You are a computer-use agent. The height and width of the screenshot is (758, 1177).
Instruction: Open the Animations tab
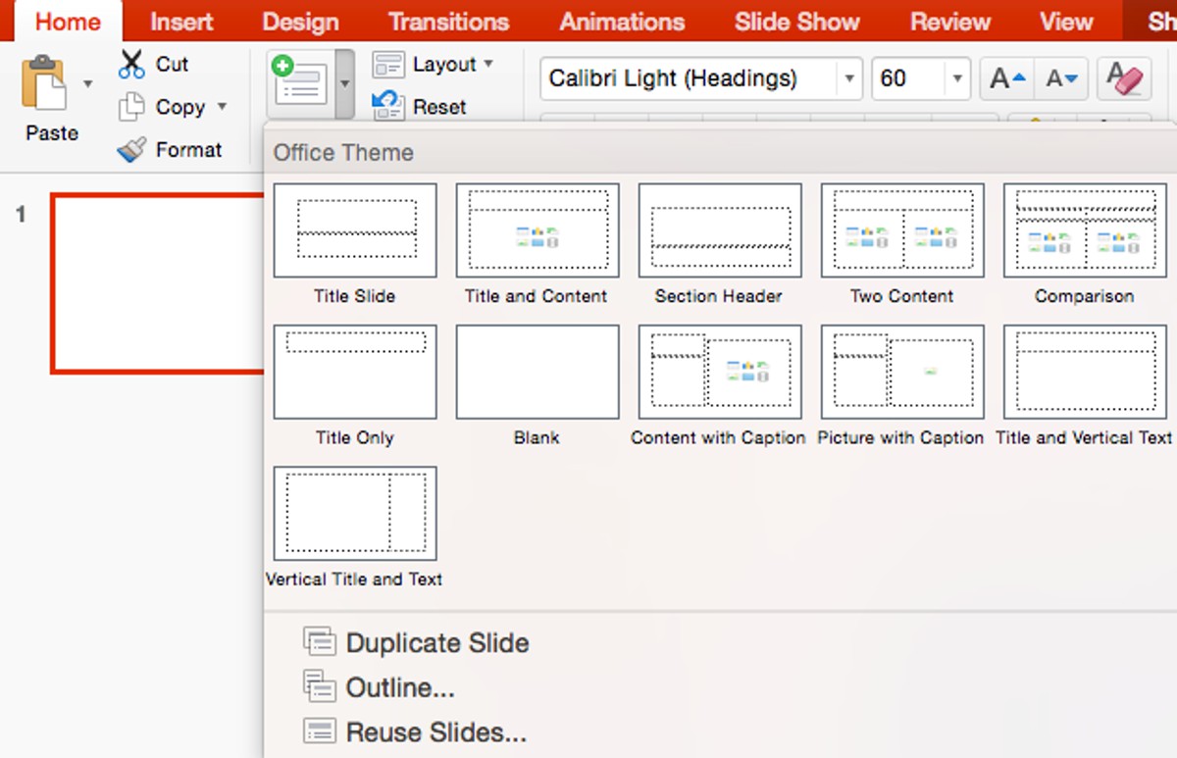(622, 22)
